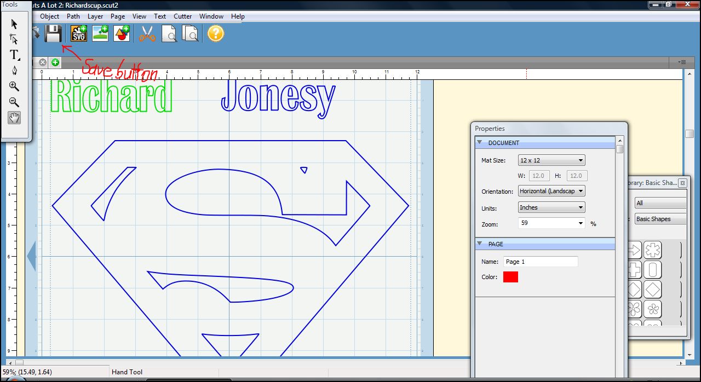This screenshot has width=701, height=382.
Task: Click the page Name input field
Action: click(x=541, y=262)
